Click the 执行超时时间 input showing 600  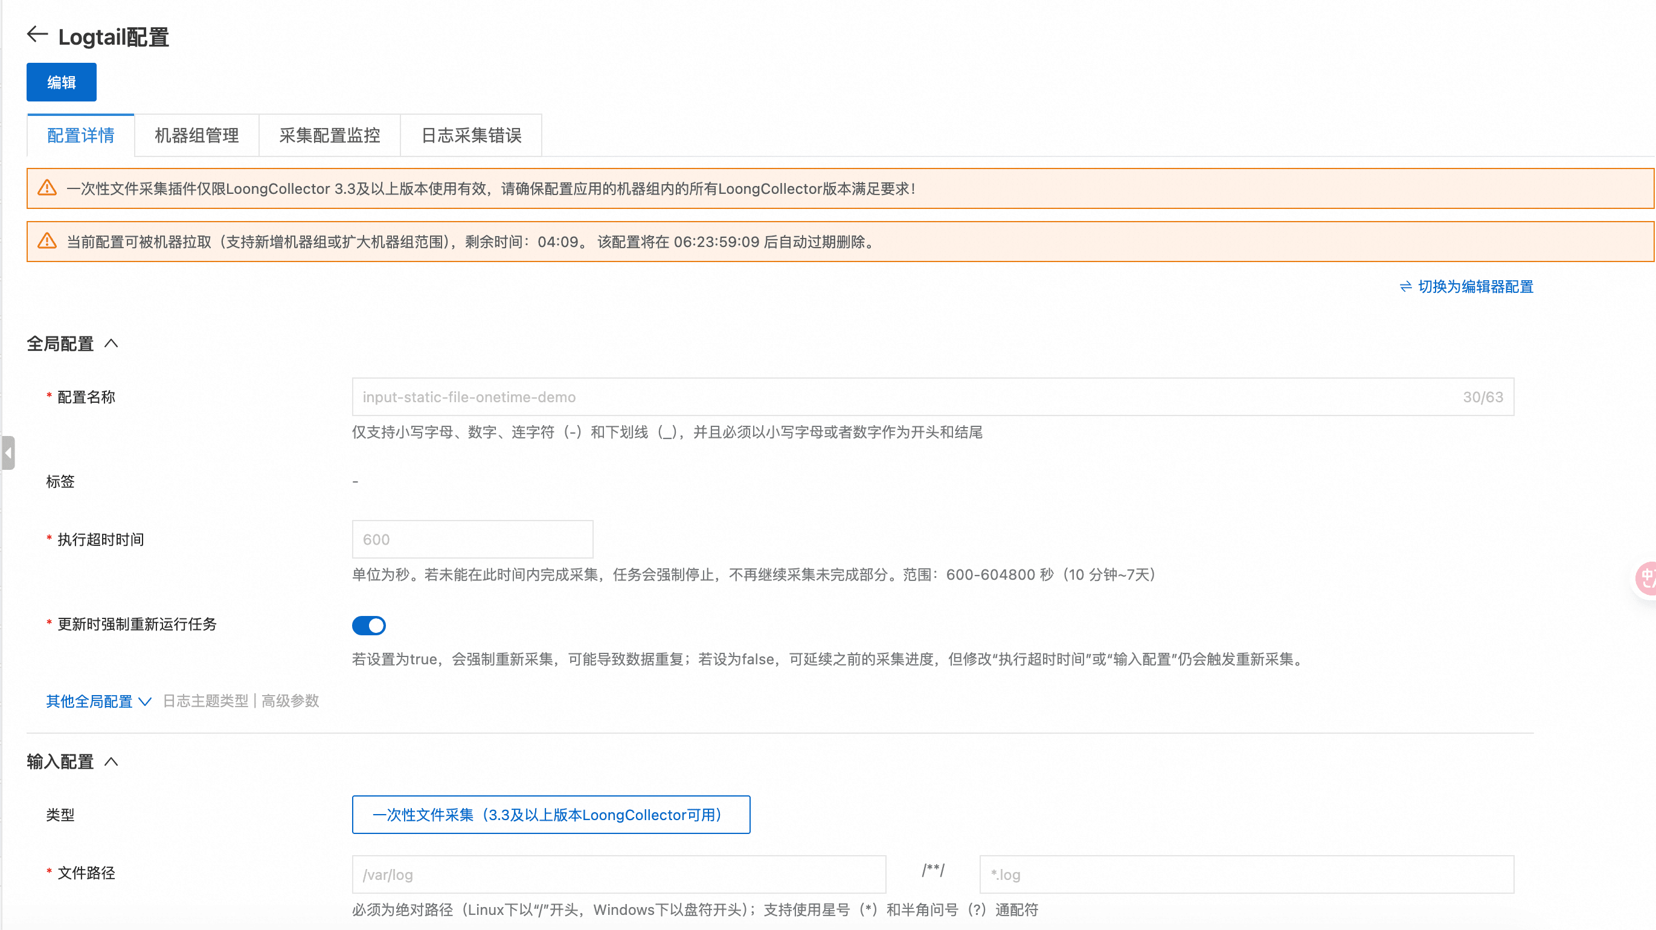[x=472, y=539]
